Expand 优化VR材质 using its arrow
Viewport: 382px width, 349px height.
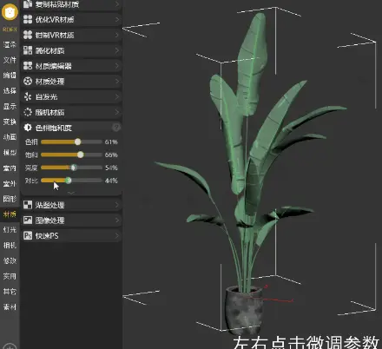(117, 19)
